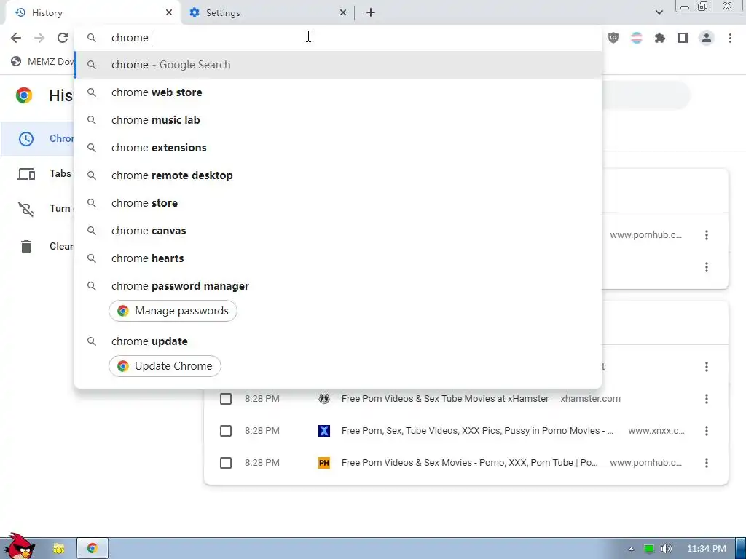The width and height of the screenshot is (746, 559).
Task: Open more actions for xnxx entry
Action: [x=707, y=431]
